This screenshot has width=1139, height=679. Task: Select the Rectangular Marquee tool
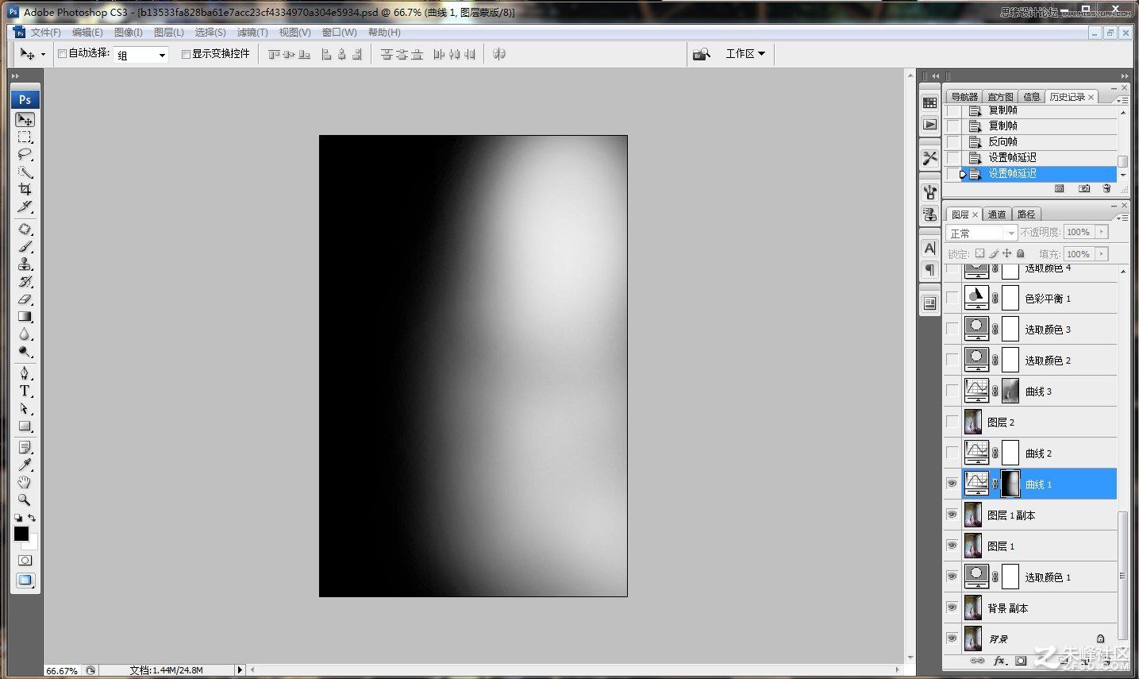tap(25, 137)
